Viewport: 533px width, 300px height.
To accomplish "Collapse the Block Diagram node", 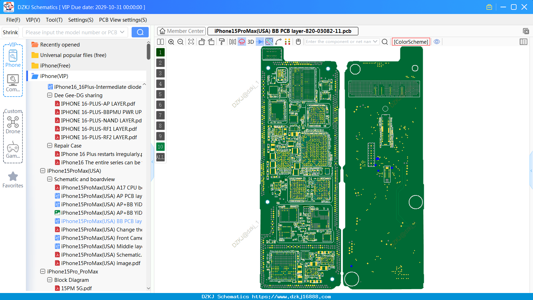I will (50, 280).
